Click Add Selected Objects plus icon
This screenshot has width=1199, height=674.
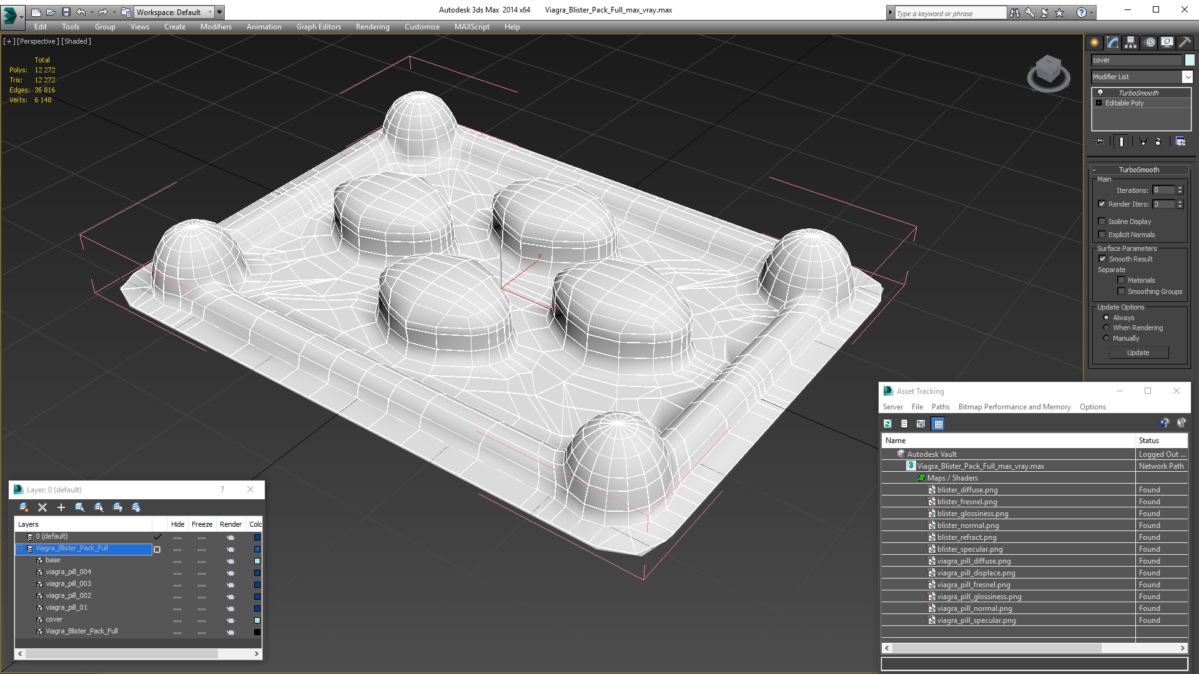pyautogui.click(x=61, y=507)
